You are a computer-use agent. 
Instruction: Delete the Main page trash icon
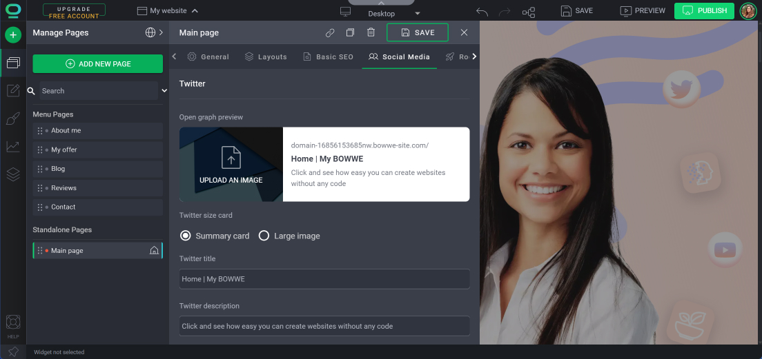coord(371,32)
